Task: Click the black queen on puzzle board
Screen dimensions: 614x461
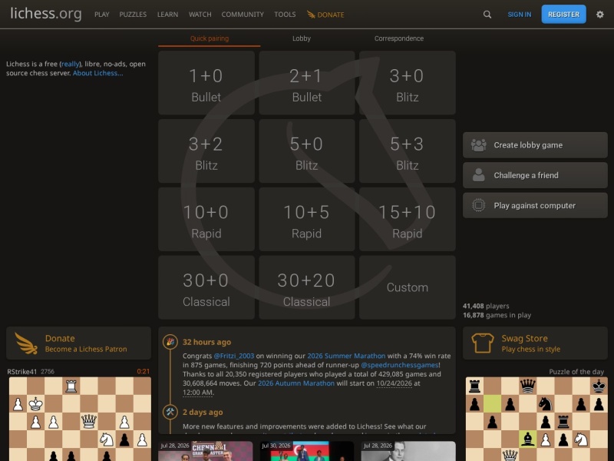Action: (527, 386)
